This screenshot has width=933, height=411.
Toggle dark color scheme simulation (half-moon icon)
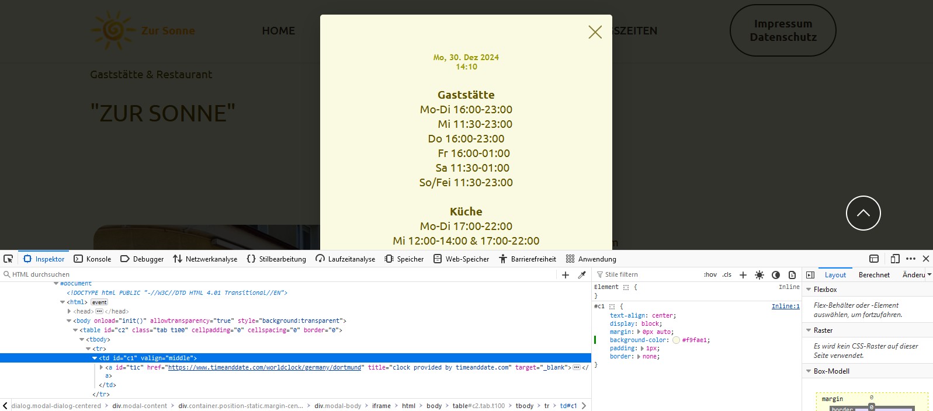click(776, 274)
